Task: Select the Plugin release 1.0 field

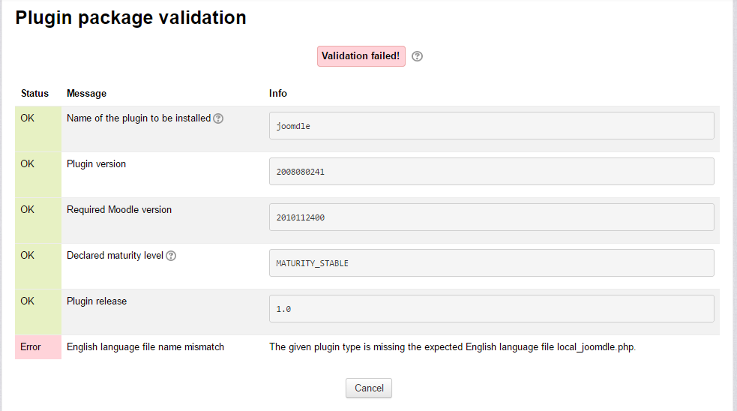Action: 491,309
